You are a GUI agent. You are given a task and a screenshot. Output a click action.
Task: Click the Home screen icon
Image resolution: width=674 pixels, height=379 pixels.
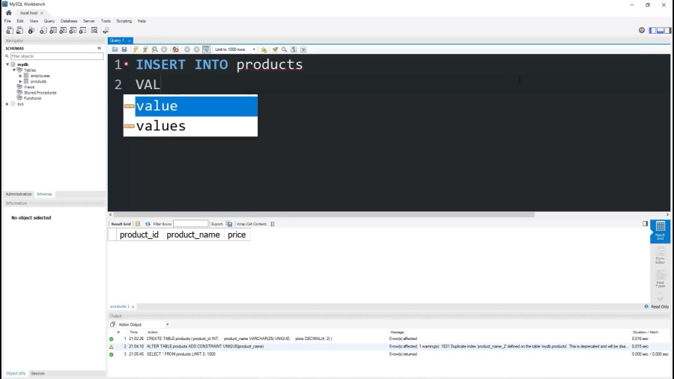tap(8, 13)
